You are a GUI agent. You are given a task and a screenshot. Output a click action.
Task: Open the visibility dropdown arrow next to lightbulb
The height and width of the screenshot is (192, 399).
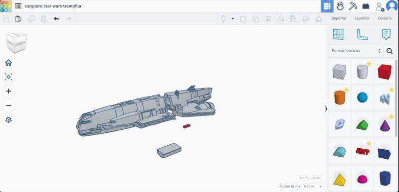click(232, 19)
